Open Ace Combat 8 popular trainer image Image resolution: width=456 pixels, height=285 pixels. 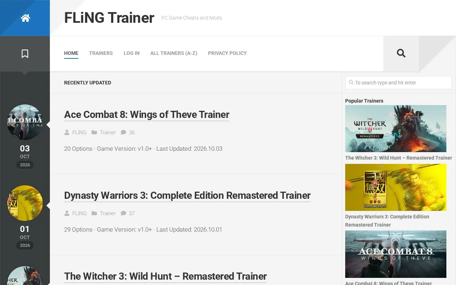396,254
